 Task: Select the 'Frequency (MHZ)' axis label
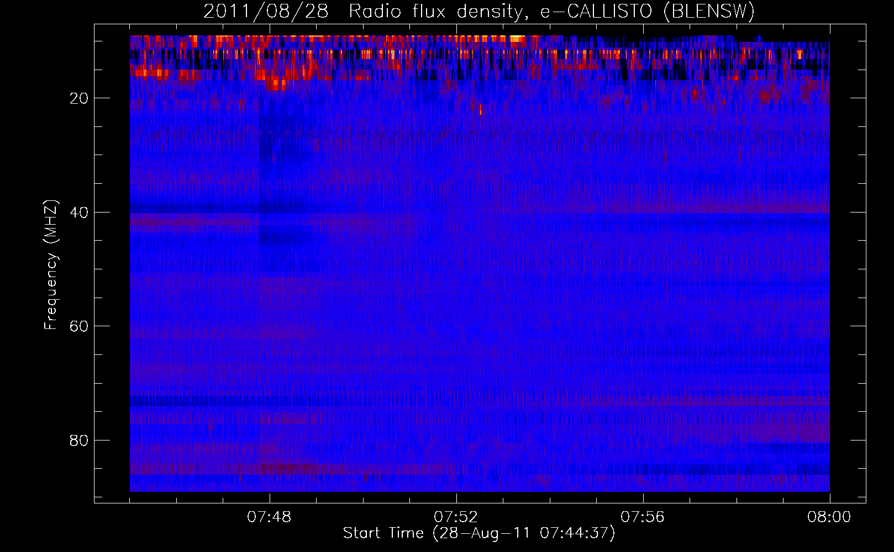51,265
